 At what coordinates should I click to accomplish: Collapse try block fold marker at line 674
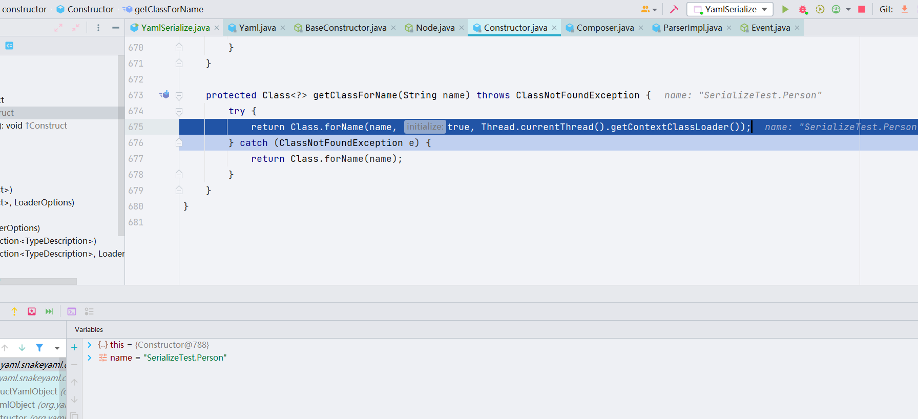(x=179, y=111)
